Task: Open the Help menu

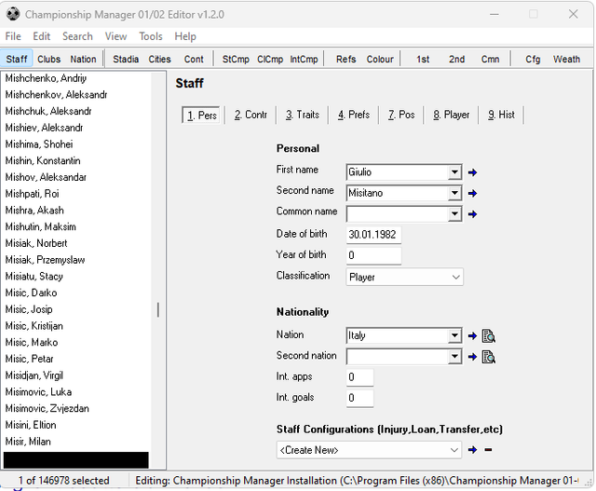Action: pyautogui.click(x=185, y=36)
